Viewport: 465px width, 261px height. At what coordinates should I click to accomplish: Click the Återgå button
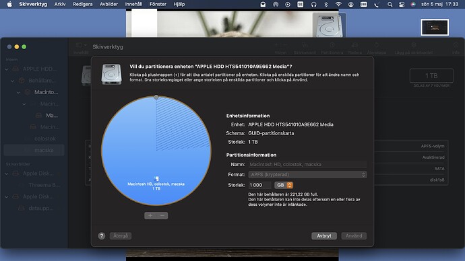pos(121,236)
